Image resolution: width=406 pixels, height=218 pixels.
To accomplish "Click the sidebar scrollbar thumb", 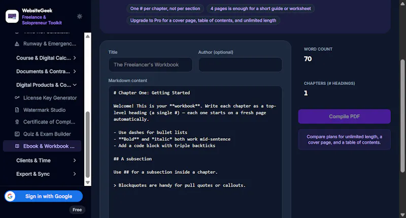I will click(88, 145).
